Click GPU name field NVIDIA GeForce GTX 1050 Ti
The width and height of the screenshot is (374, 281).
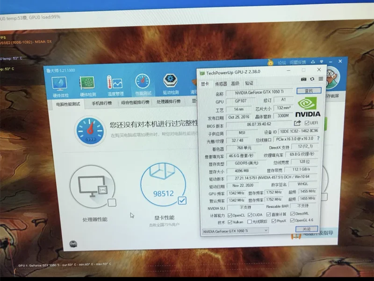pyautogui.click(x=259, y=92)
